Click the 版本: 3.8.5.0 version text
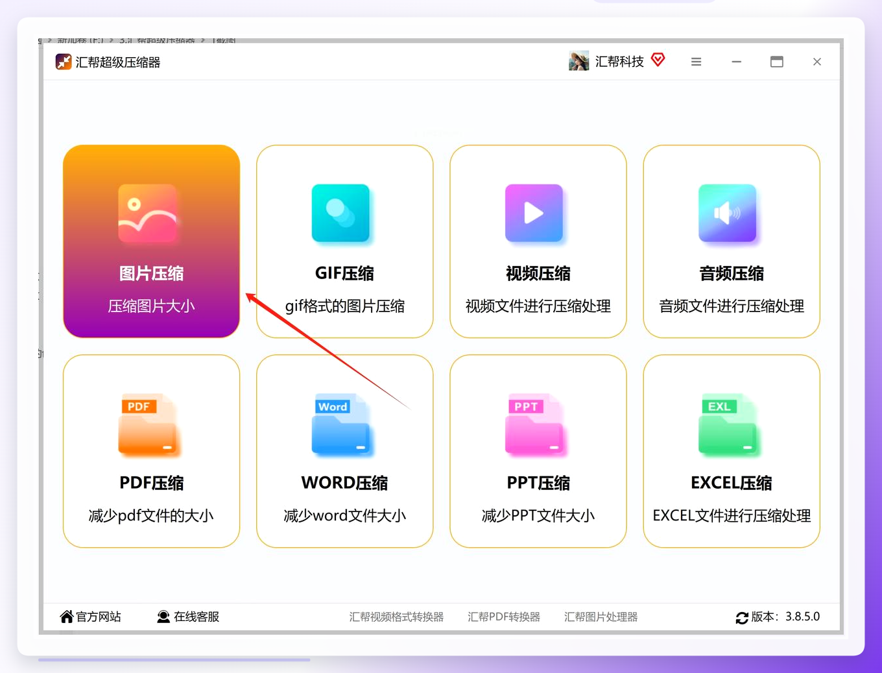Image resolution: width=882 pixels, height=673 pixels. pos(785,617)
